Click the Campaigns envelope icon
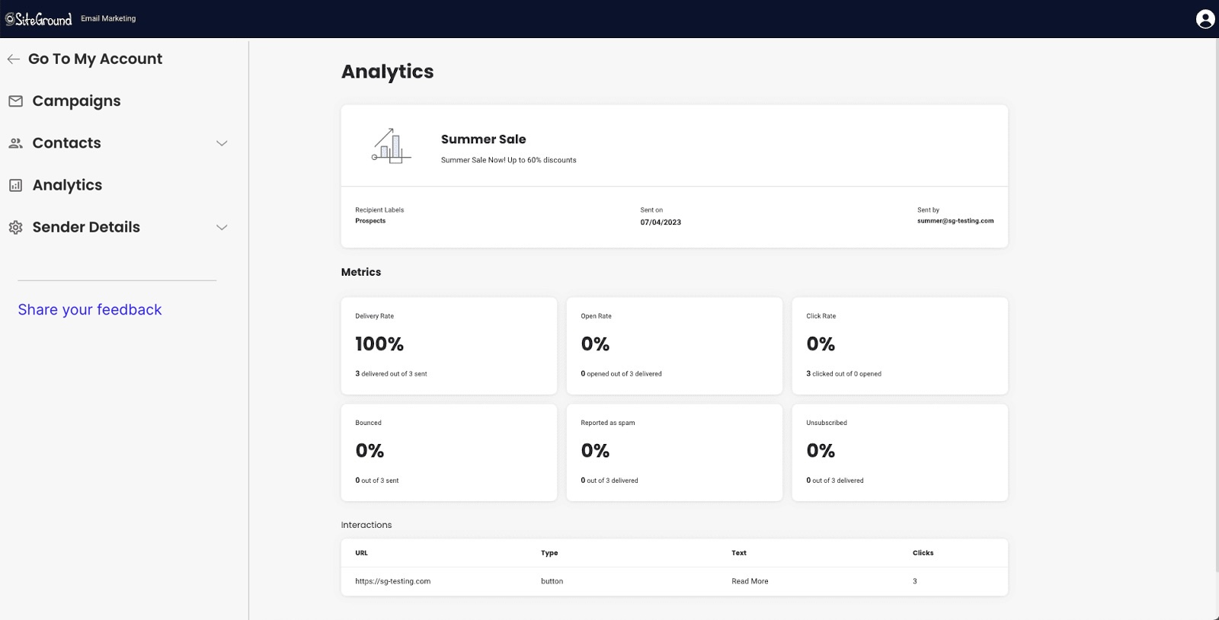 15,101
